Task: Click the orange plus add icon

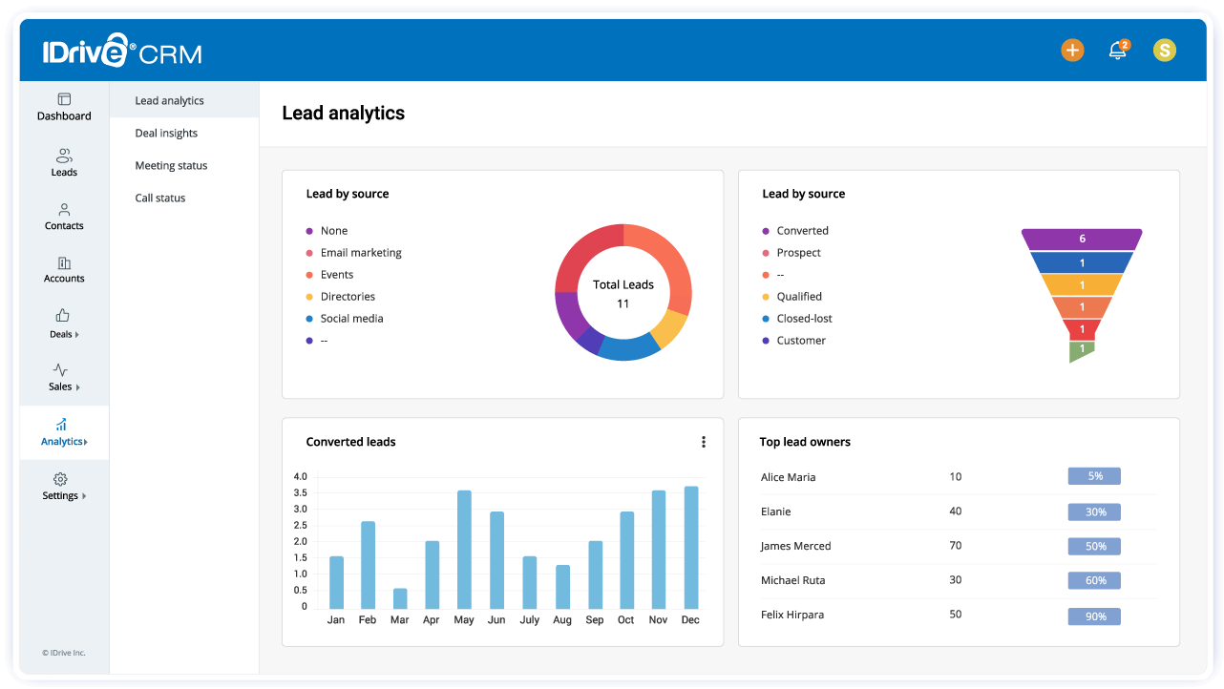Action: 1072,51
